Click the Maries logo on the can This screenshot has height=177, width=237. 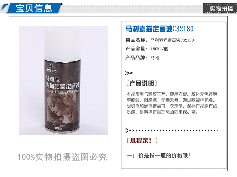tap(51, 68)
